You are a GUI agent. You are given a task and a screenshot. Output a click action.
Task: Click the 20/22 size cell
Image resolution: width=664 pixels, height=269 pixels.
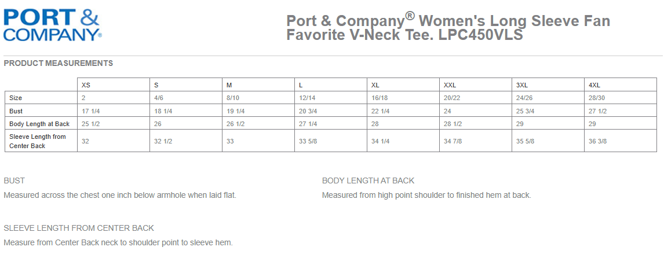pos(452,98)
